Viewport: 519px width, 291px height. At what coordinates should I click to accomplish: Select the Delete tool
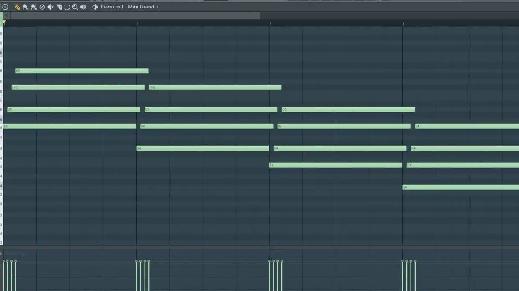(x=42, y=7)
